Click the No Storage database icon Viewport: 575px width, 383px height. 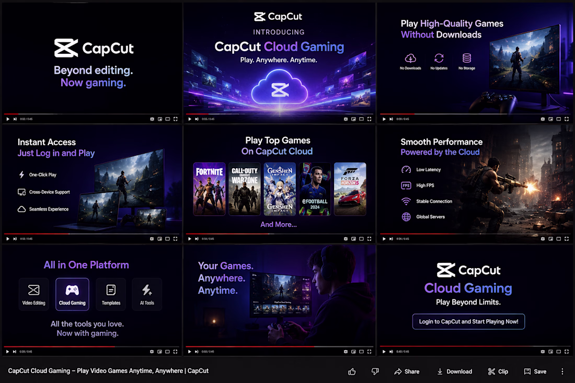tap(466, 58)
